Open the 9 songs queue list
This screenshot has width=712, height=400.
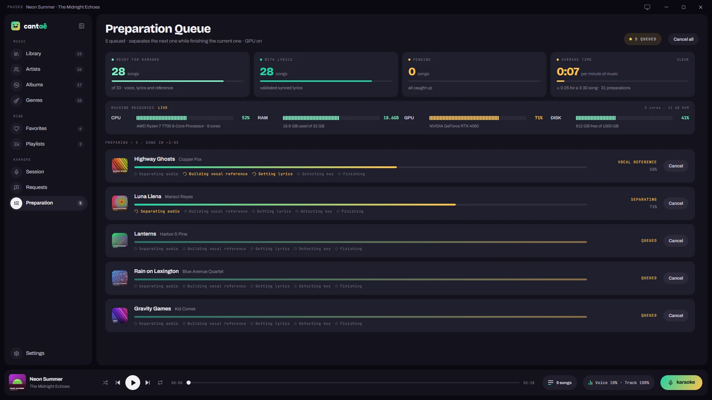coord(560,383)
